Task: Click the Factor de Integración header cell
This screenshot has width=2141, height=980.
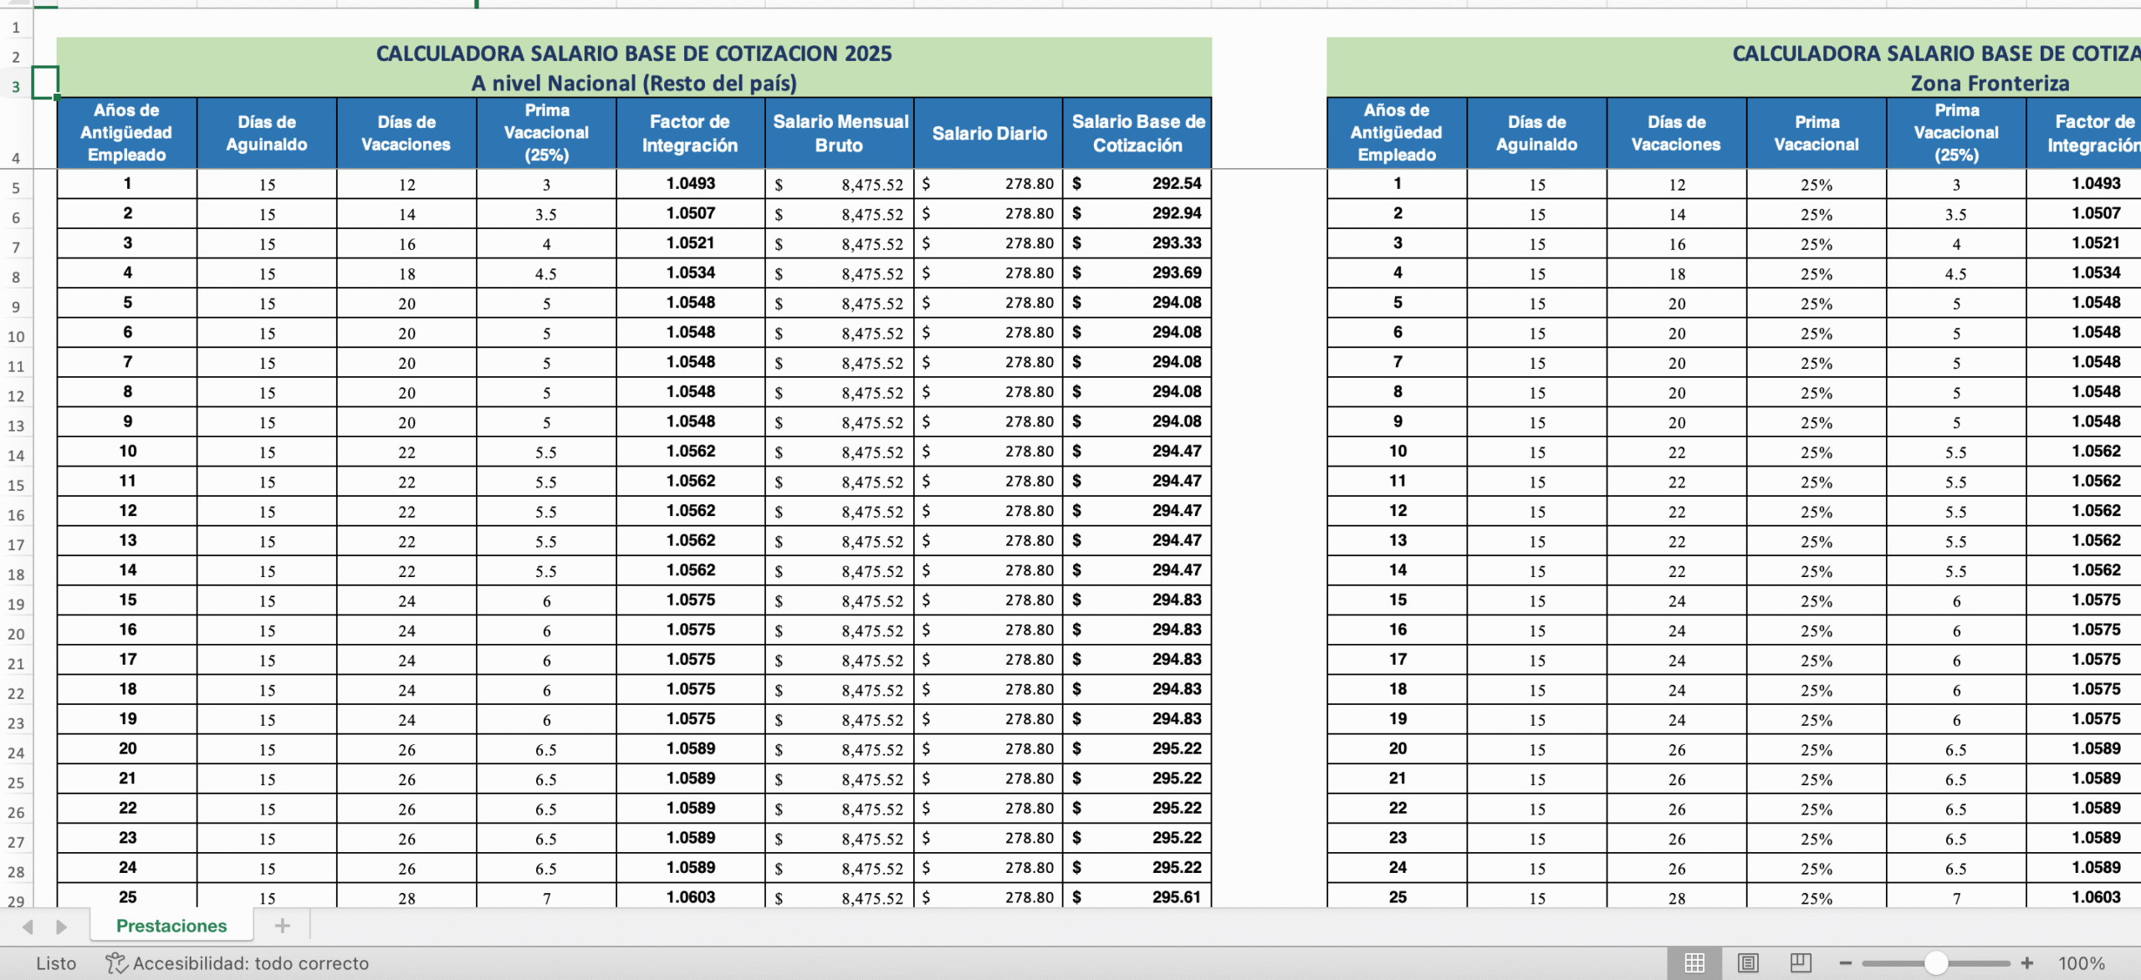Action: (690, 133)
